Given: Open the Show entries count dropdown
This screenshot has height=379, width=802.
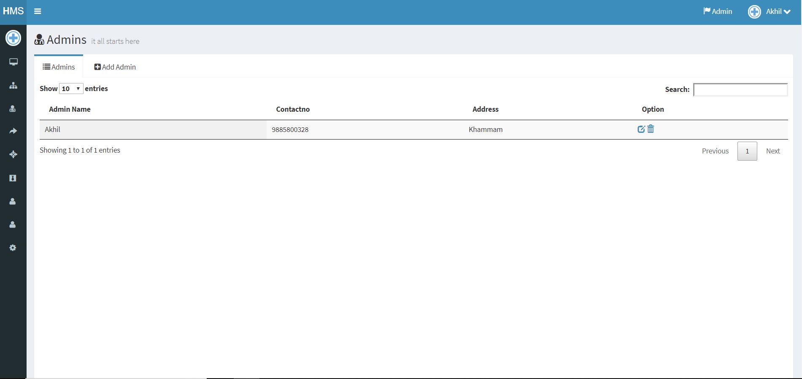Looking at the screenshot, I should (71, 89).
